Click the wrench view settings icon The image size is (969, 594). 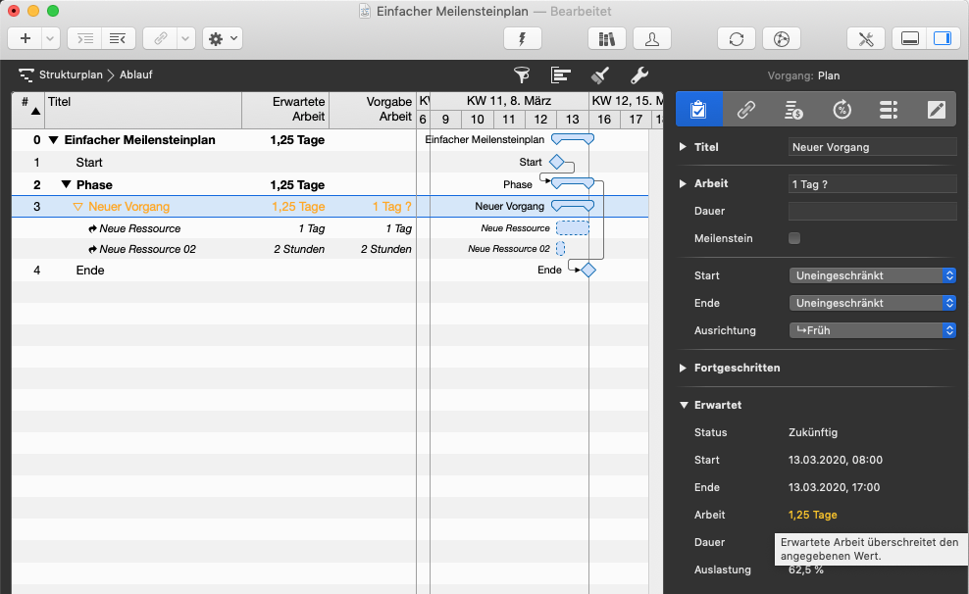point(638,75)
